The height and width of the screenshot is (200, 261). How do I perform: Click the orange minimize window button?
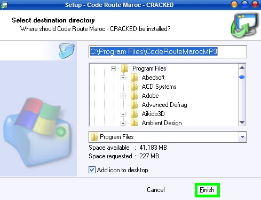coord(234,4)
